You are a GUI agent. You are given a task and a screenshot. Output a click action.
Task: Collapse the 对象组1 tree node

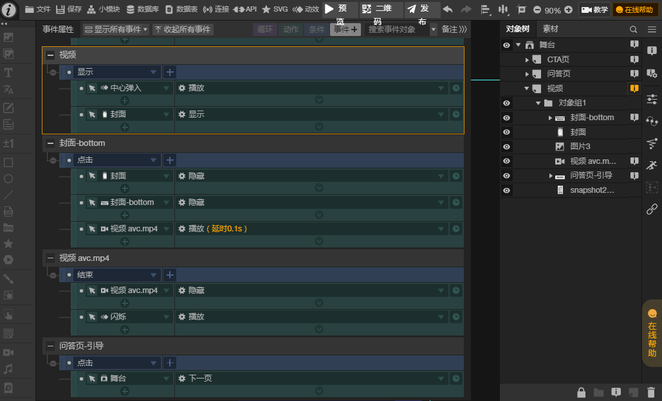pos(538,103)
